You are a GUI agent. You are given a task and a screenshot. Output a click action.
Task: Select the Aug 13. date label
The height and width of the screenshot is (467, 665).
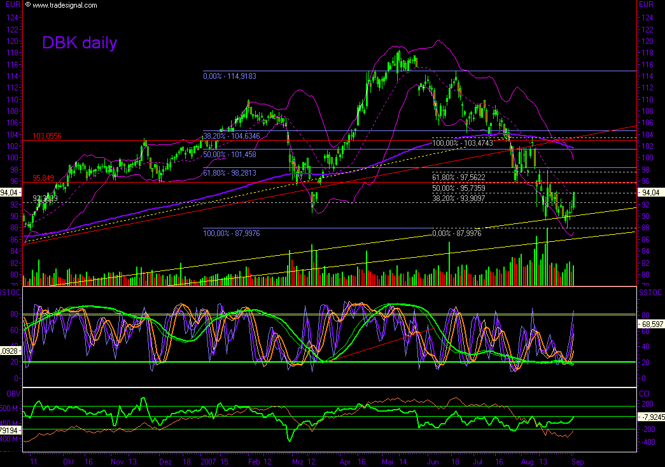pos(535,463)
